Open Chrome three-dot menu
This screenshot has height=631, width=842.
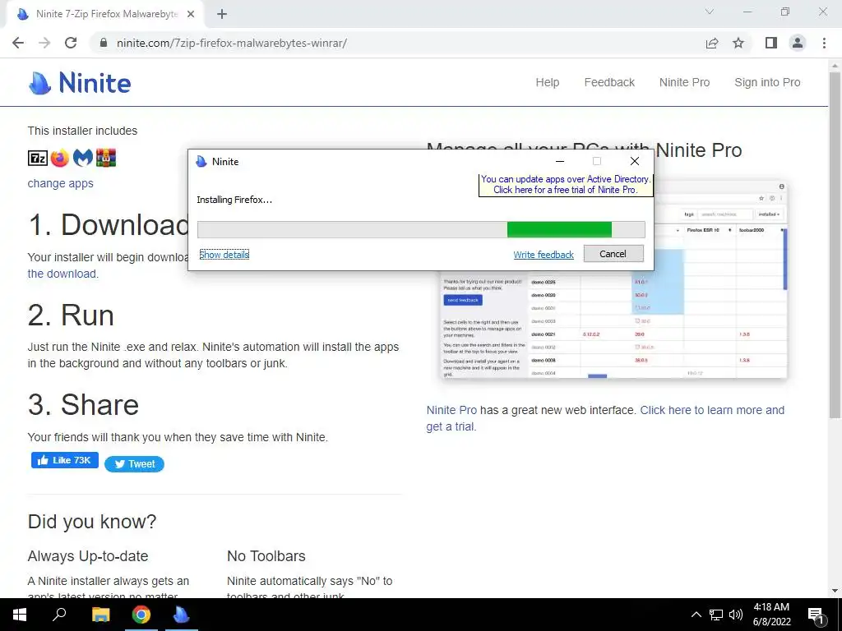click(x=824, y=43)
